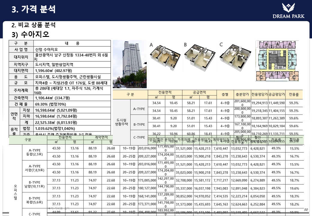This screenshot has width=312, height=216.
Task: Select the '11,449,590' value
Action: [x=277, y=103]
